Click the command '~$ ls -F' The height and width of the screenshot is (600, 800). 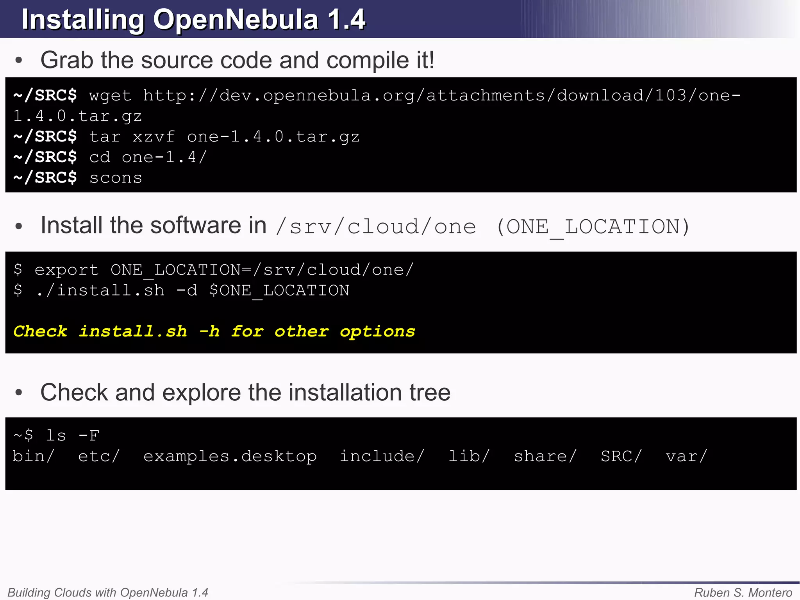click(x=56, y=435)
